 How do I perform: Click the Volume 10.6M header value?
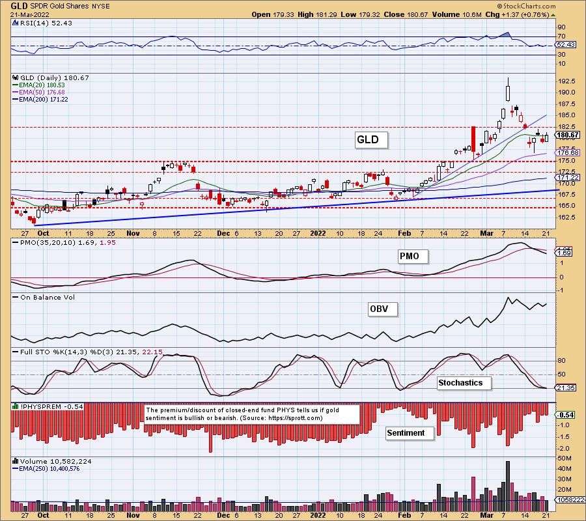coord(456,14)
